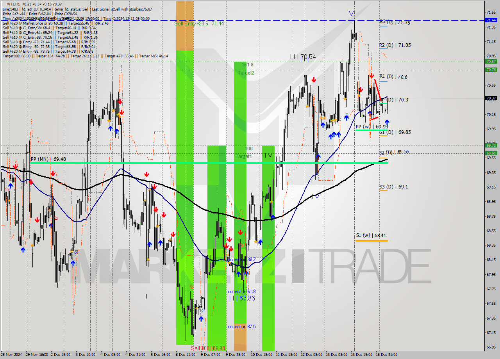
Task: Click the Target1 label
Action: click(x=243, y=156)
